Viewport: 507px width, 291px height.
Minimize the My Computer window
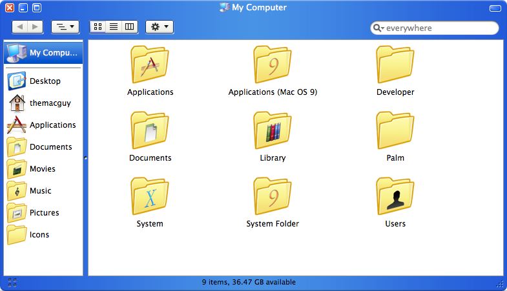click(23, 8)
